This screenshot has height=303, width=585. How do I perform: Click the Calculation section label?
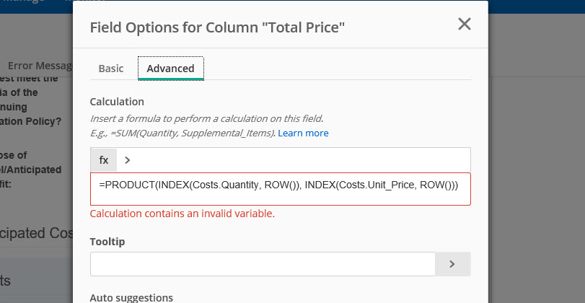pyautogui.click(x=117, y=101)
